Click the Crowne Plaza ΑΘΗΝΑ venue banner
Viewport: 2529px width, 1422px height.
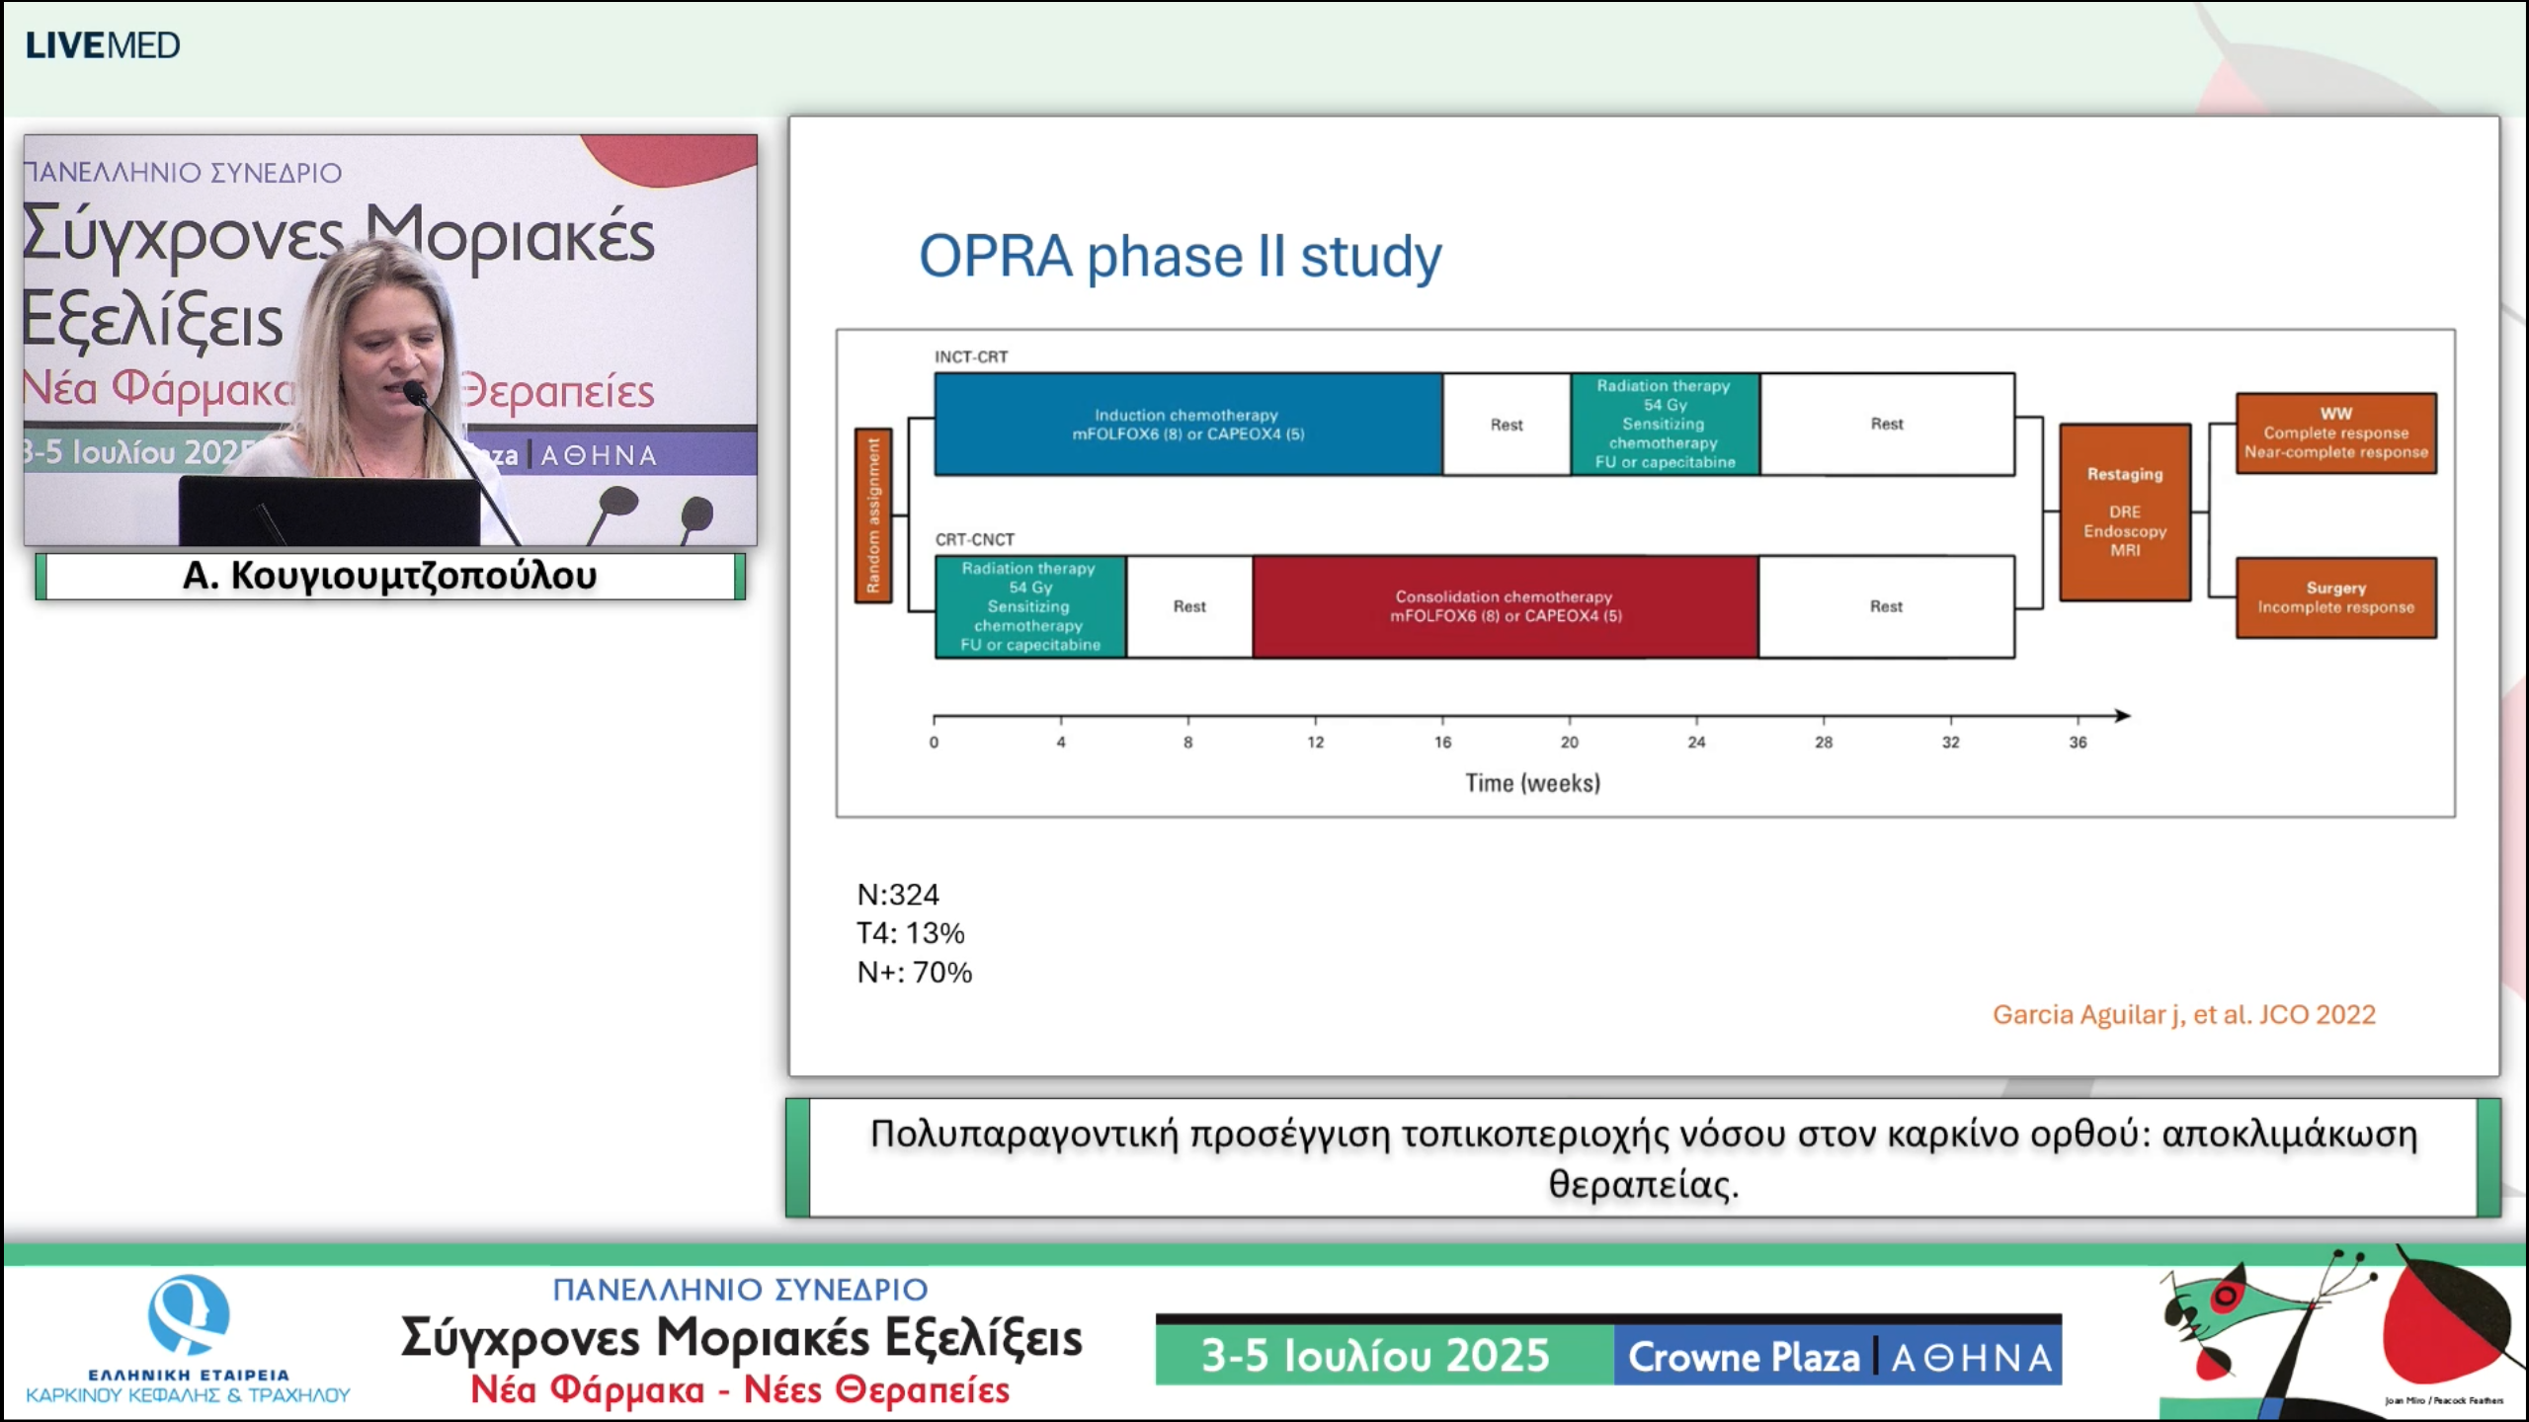coord(1837,1355)
